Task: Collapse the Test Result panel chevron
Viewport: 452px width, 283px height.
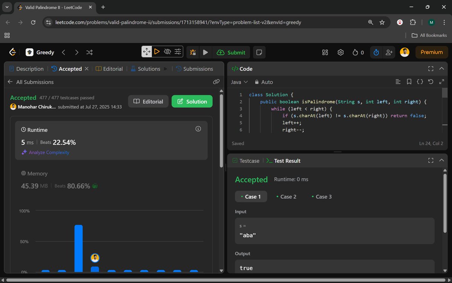Action: [x=442, y=160]
